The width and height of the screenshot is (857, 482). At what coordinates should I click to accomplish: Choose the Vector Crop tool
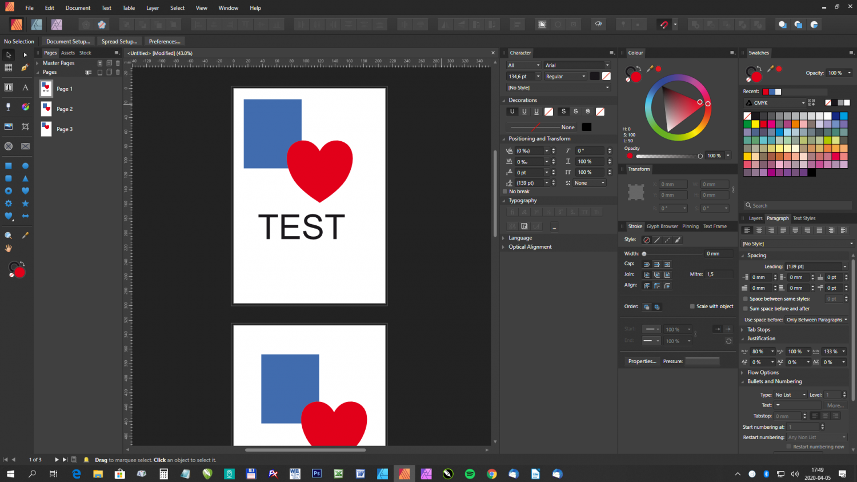25,126
